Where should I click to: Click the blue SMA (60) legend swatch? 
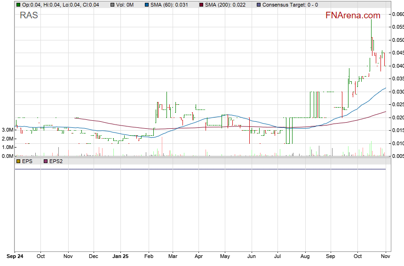click(x=147, y=5)
